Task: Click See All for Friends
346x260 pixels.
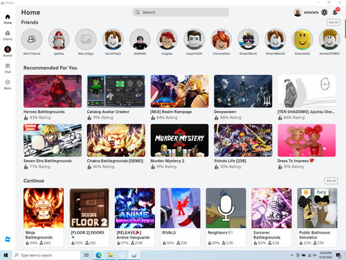Action: tap(334, 22)
